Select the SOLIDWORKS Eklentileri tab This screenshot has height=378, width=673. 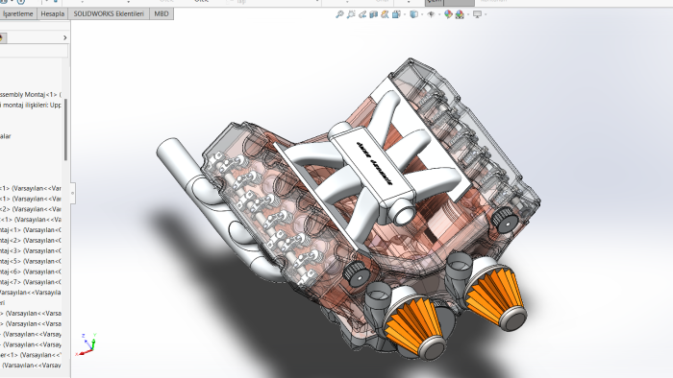click(109, 13)
